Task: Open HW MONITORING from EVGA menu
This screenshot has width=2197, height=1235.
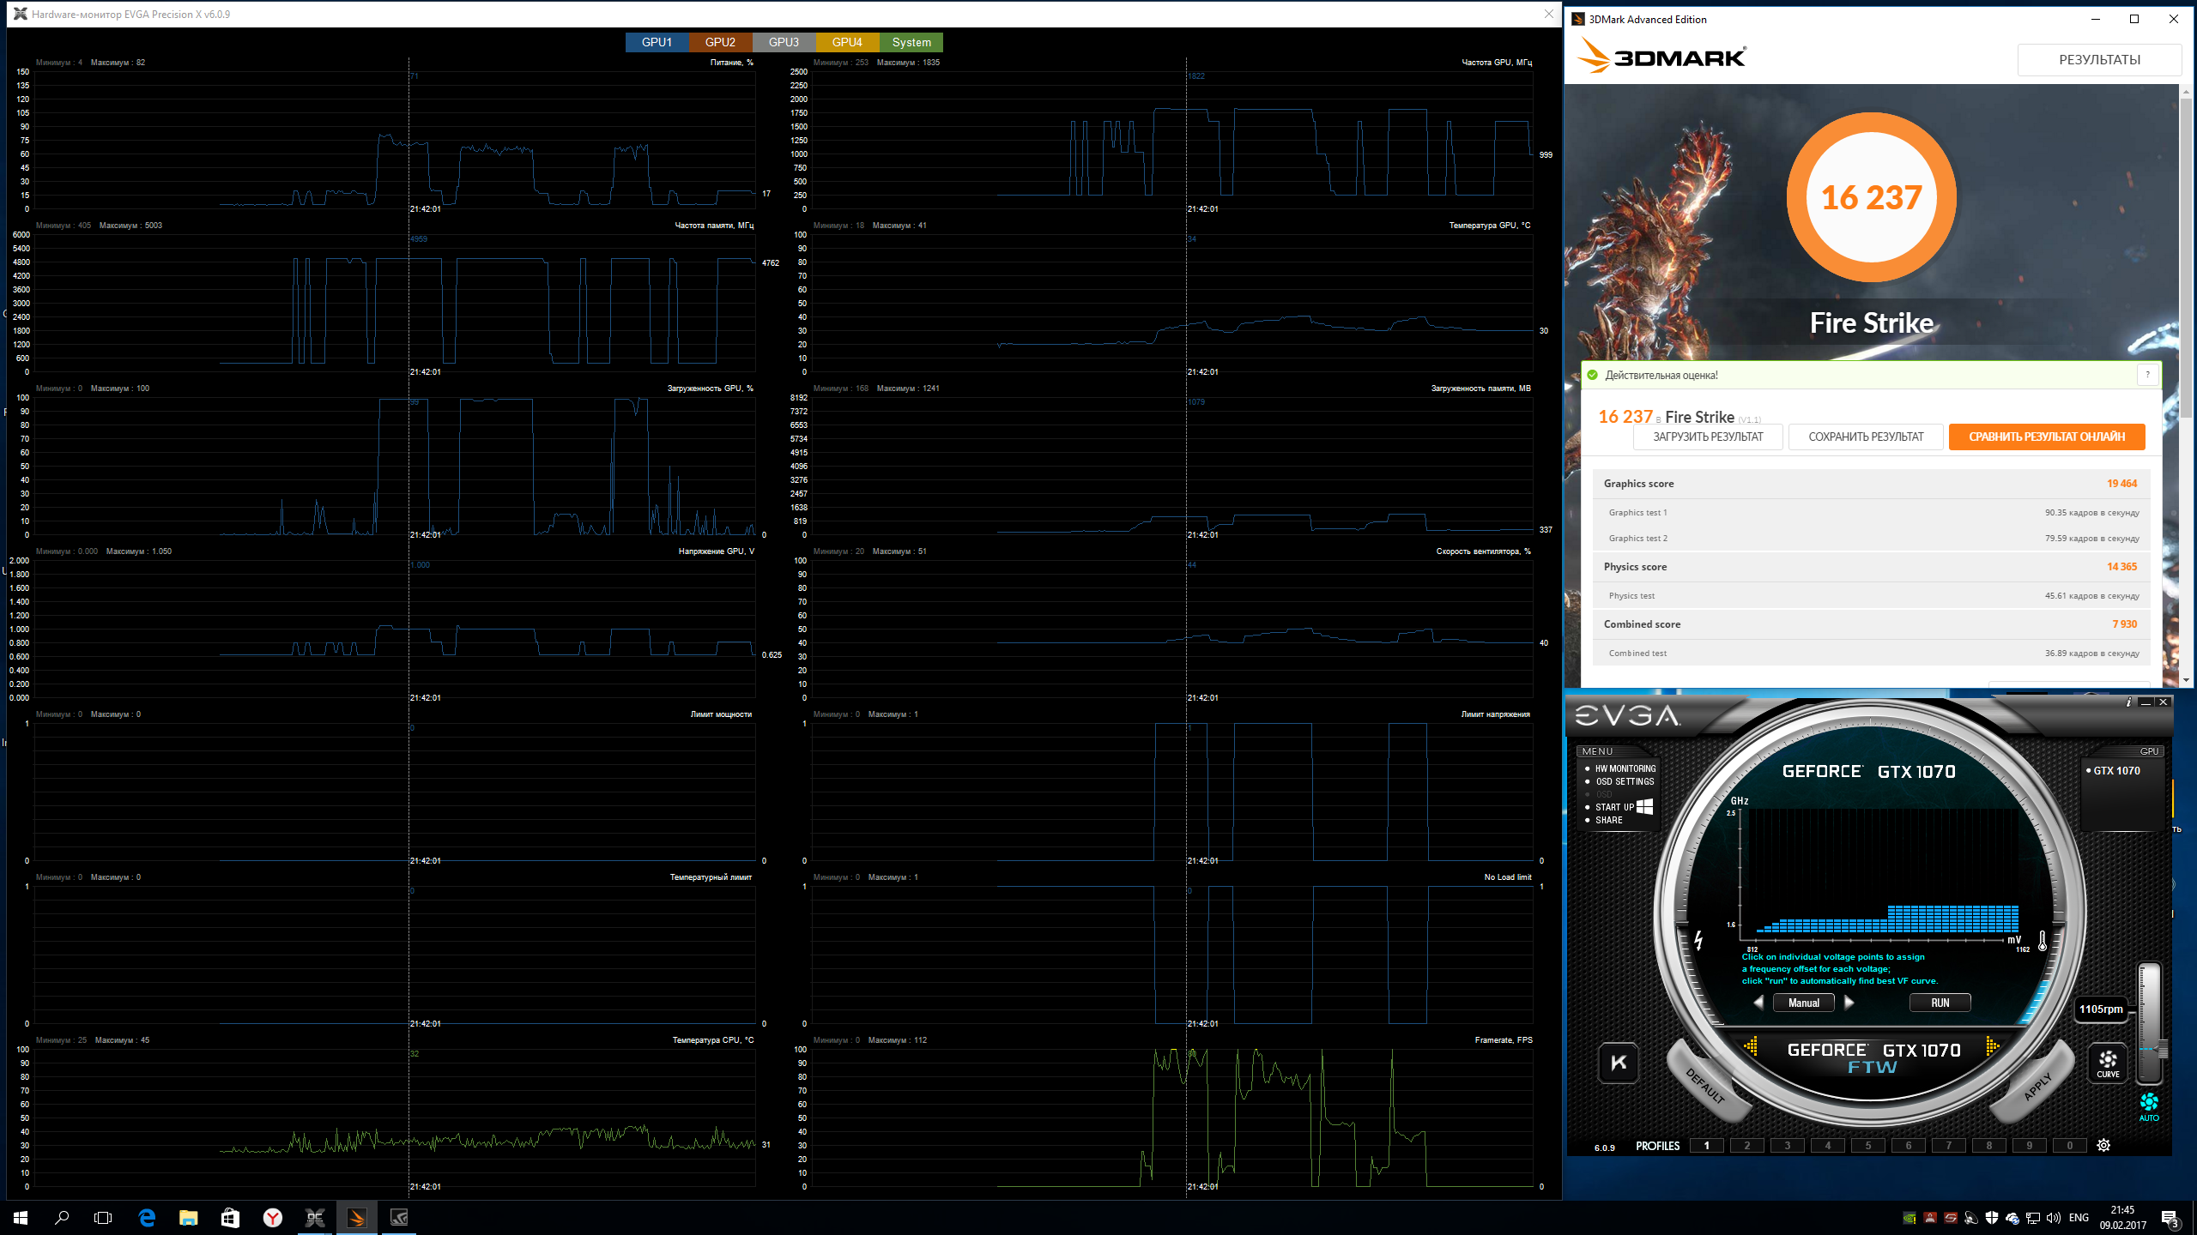Action: tap(1625, 768)
